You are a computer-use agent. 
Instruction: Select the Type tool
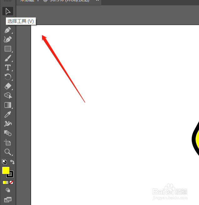[8, 68]
